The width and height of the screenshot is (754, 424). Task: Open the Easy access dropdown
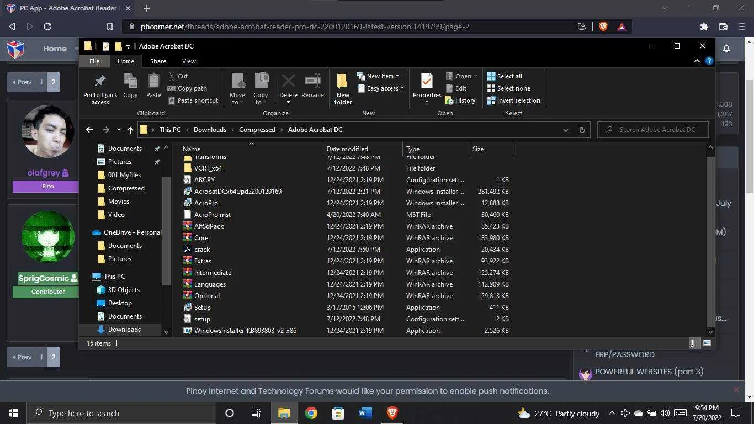tap(380, 88)
